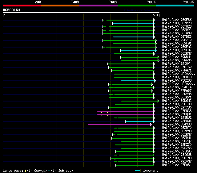Click the 581 query end position label

(155, 15)
